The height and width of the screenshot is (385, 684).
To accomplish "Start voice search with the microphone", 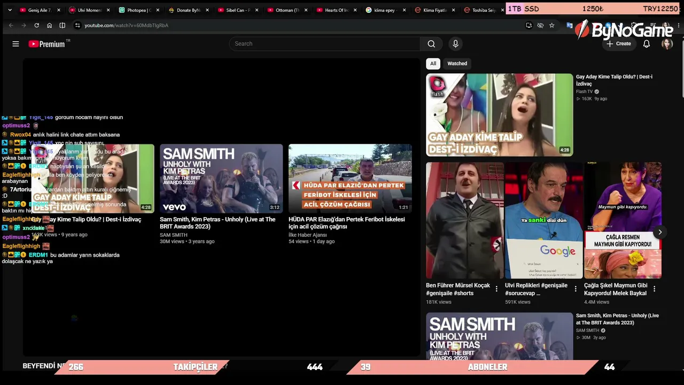I will (x=455, y=44).
